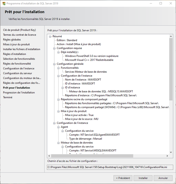Collapse the expandable ID d'instance node
The image size is (176, 184).
click(x=63, y=88)
